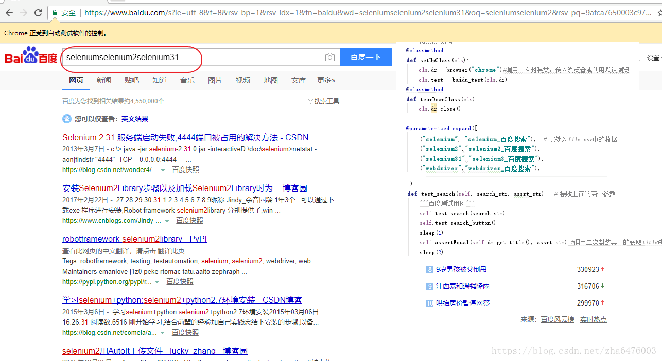662x361 pixels.
Task: Click the 百度风云榜 source link
Action: 557,319
